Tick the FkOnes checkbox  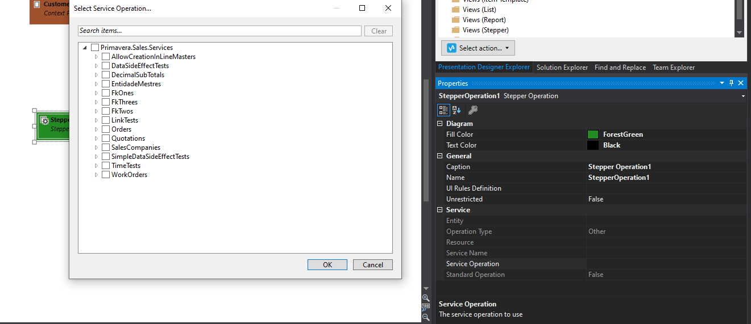coord(106,93)
